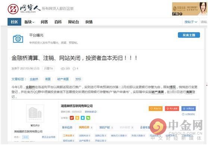Click the 更新数据 link
This screenshot has width=208, height=145.
tap(89, 112)
